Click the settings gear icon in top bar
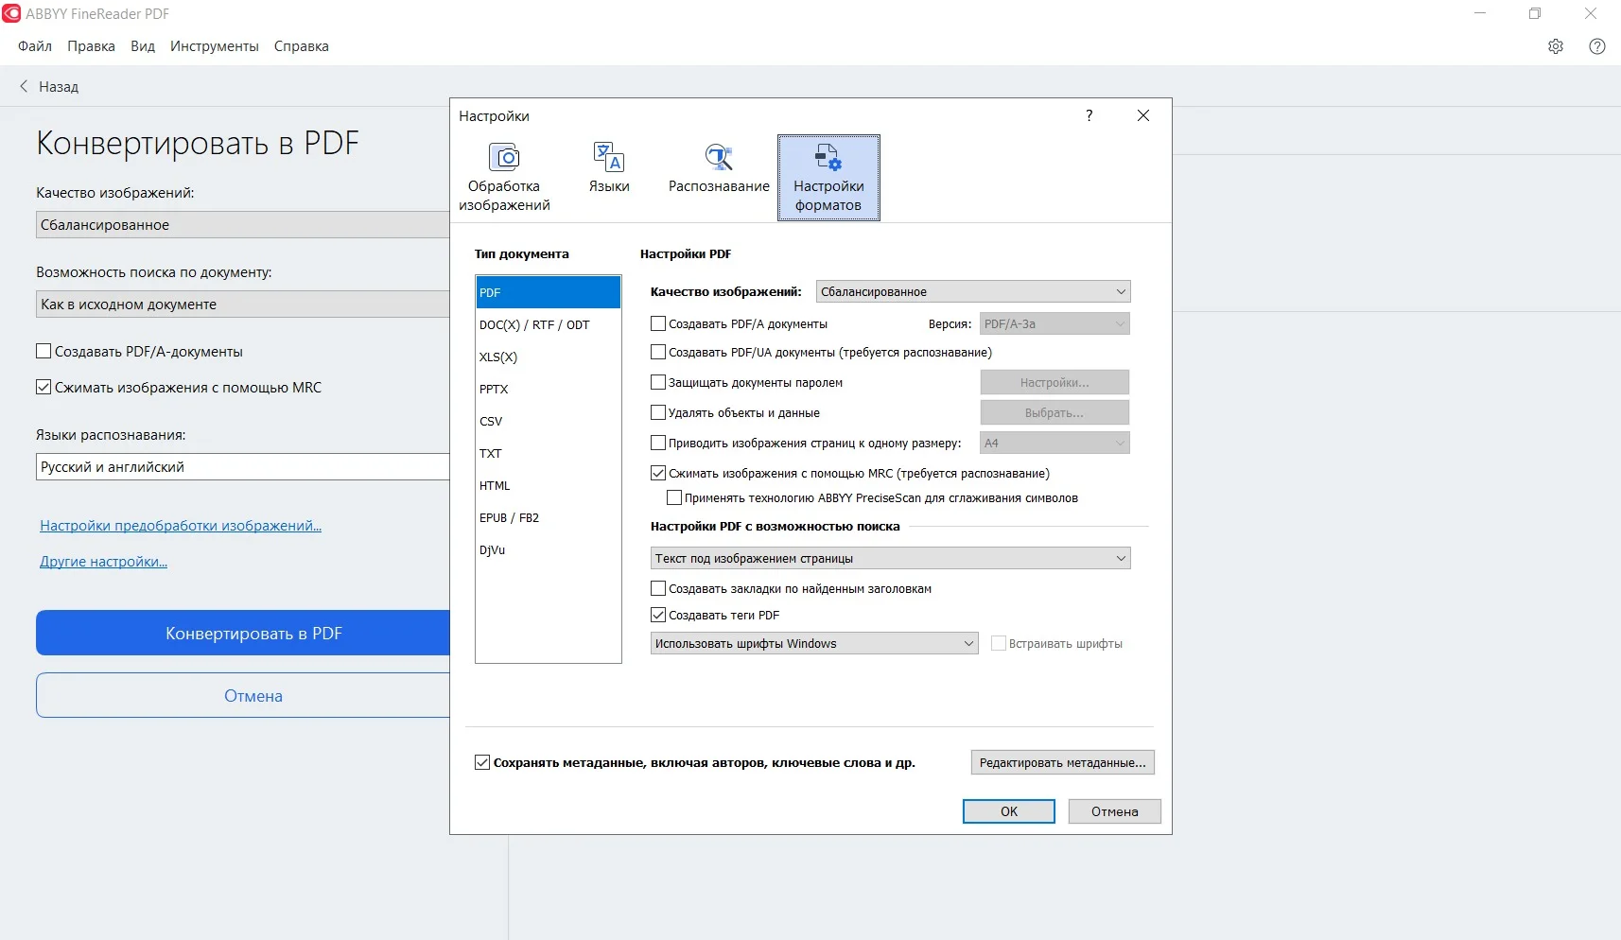The width and height of the screenshot is (1621, 940). pos(1556,46)
